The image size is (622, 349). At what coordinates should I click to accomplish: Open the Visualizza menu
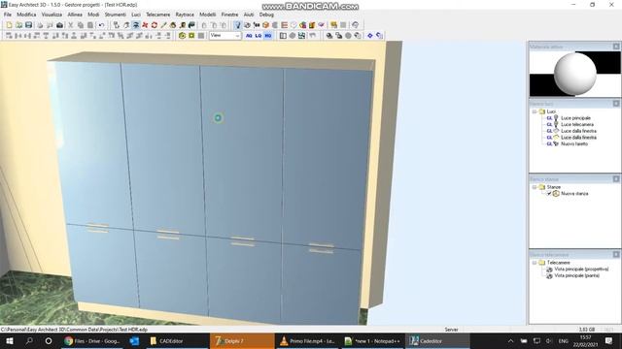coord(52,15)
